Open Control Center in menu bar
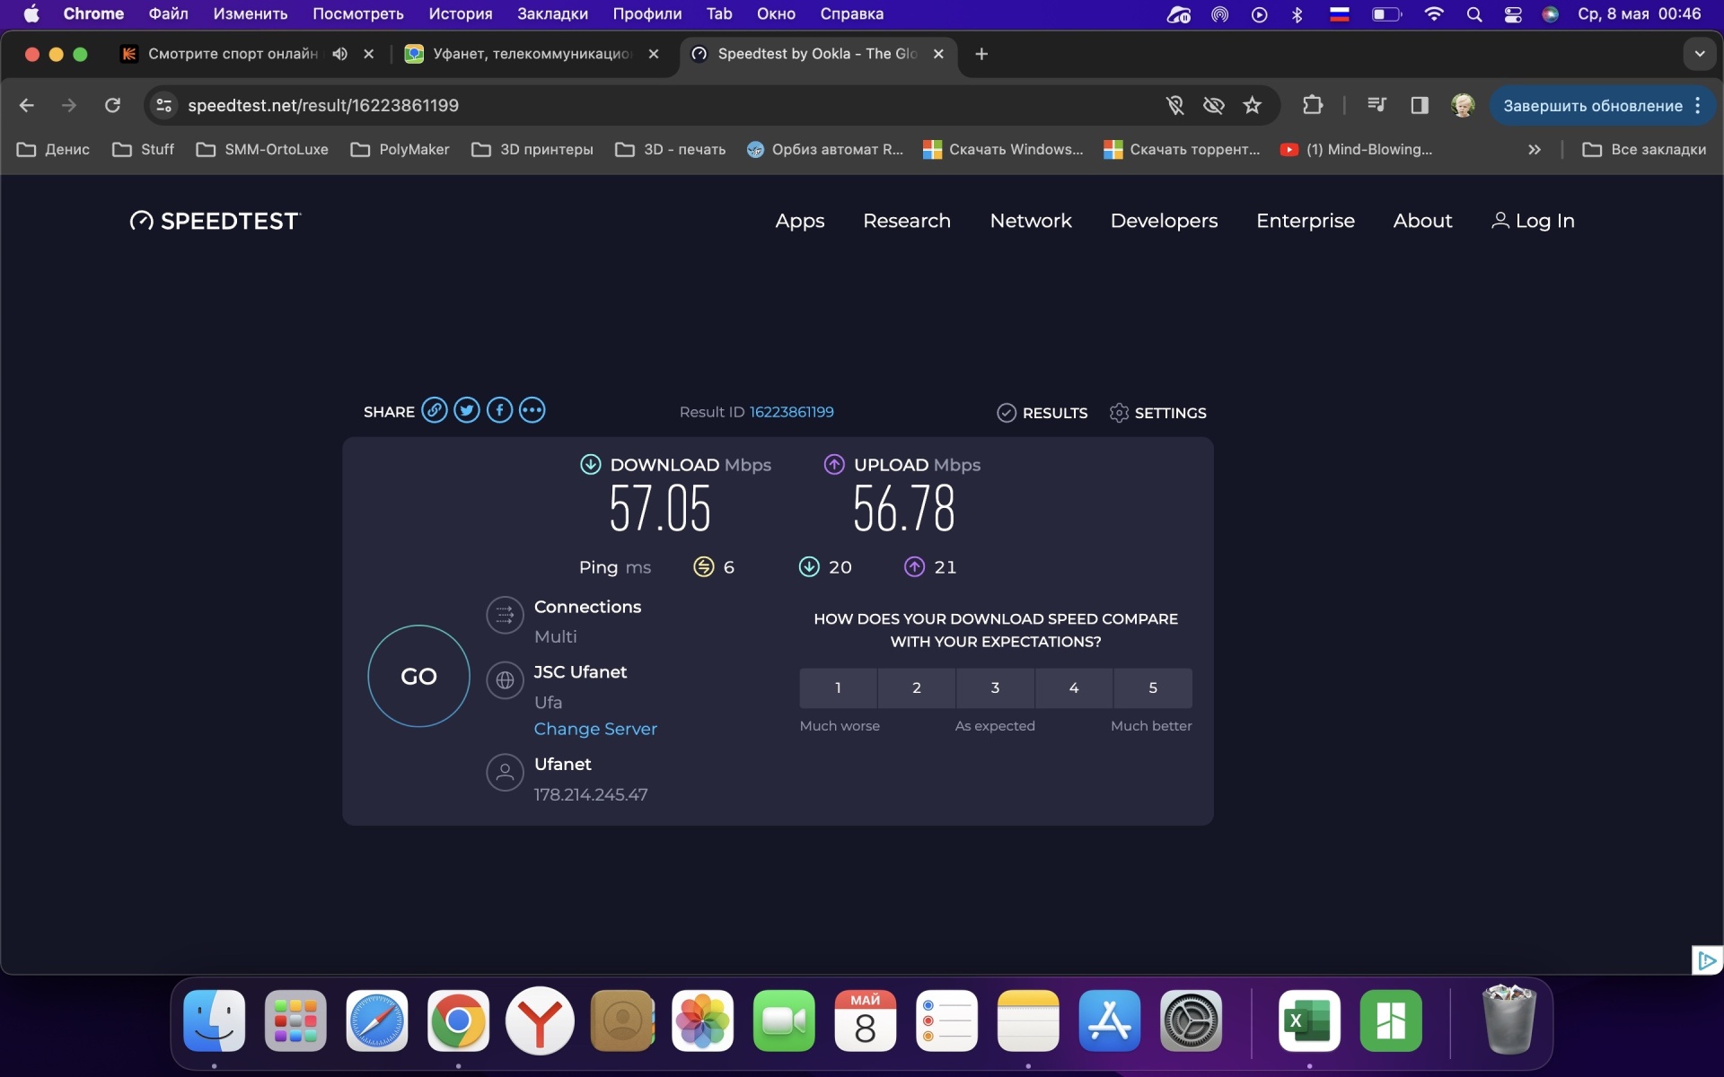 point(1513,14)
